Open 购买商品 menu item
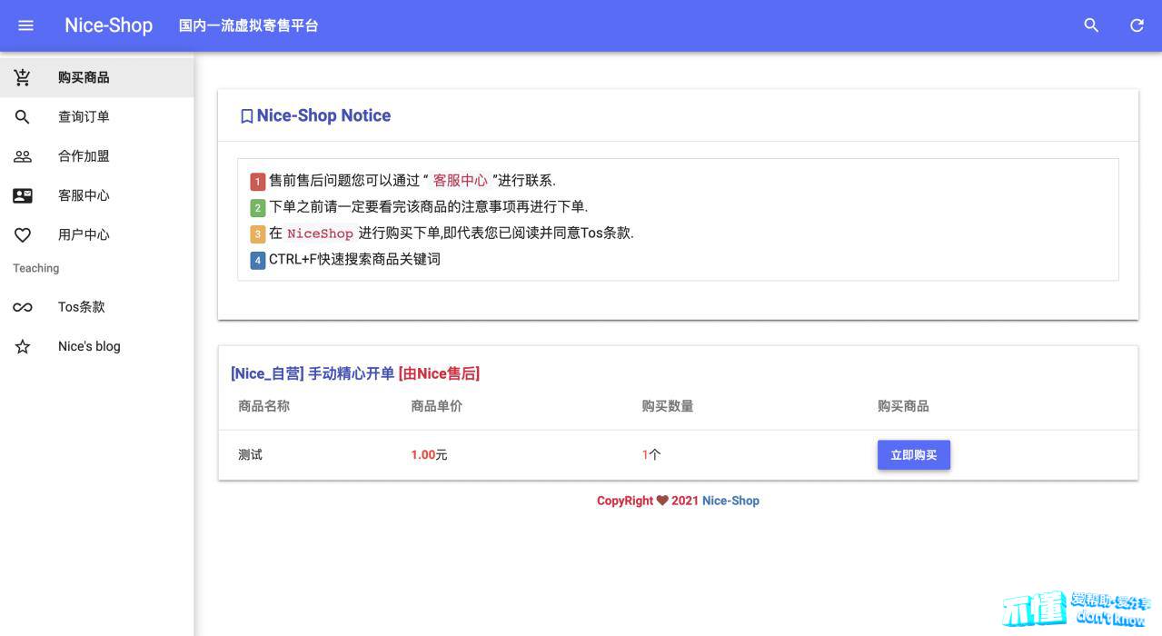This screenshot has width=1162, height=636. point(84,77)
